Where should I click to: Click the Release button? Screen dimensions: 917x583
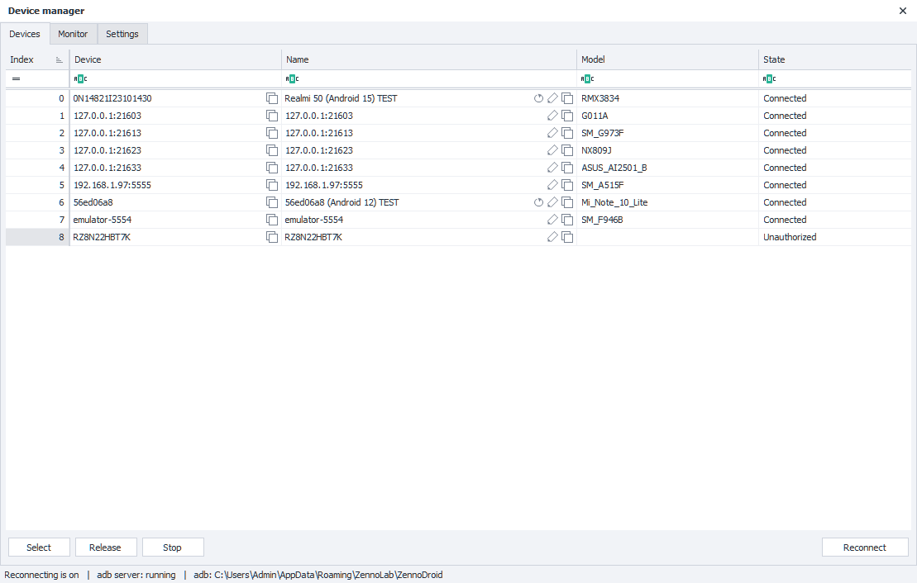coord(105,547)
